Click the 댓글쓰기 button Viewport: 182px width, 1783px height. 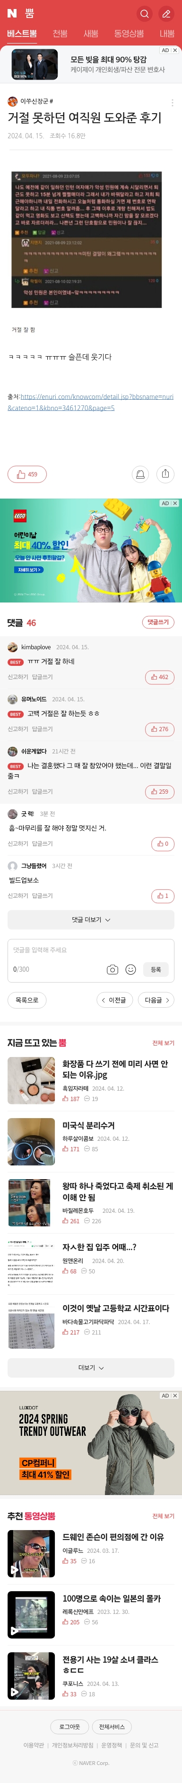coord(158,622)
